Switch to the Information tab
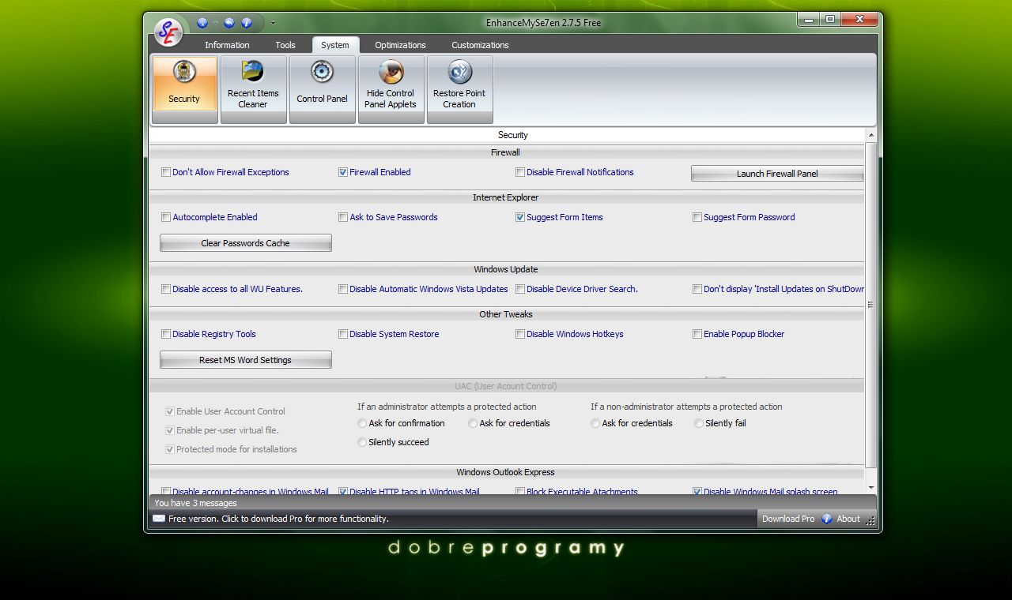The image size is (1012, 600). click(227, 45)
